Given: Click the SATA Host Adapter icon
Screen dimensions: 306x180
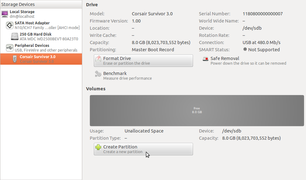Looking at the screenshot, I should click(9, 25).
